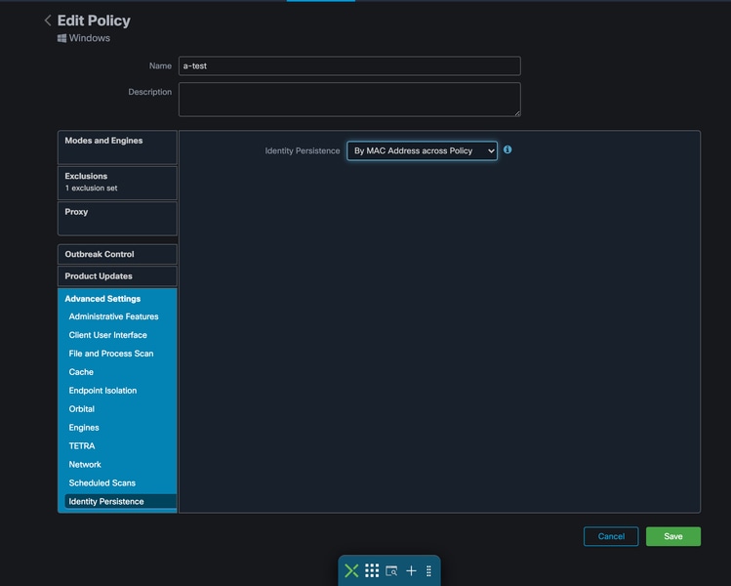The width and height of the screenshot is (731, 586).
Task: Click the 'Edit Policy' heading
Action: pos(94,21)
